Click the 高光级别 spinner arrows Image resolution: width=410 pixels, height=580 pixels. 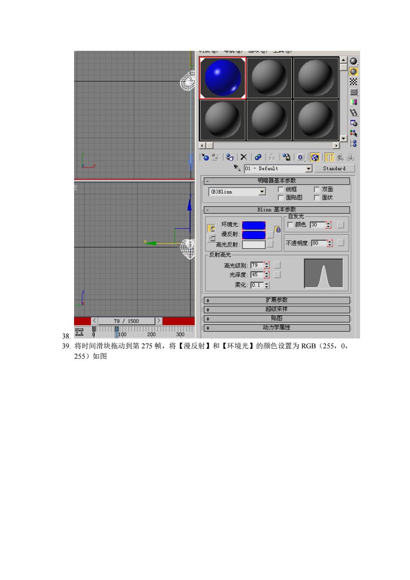click(x=266, y=265)
